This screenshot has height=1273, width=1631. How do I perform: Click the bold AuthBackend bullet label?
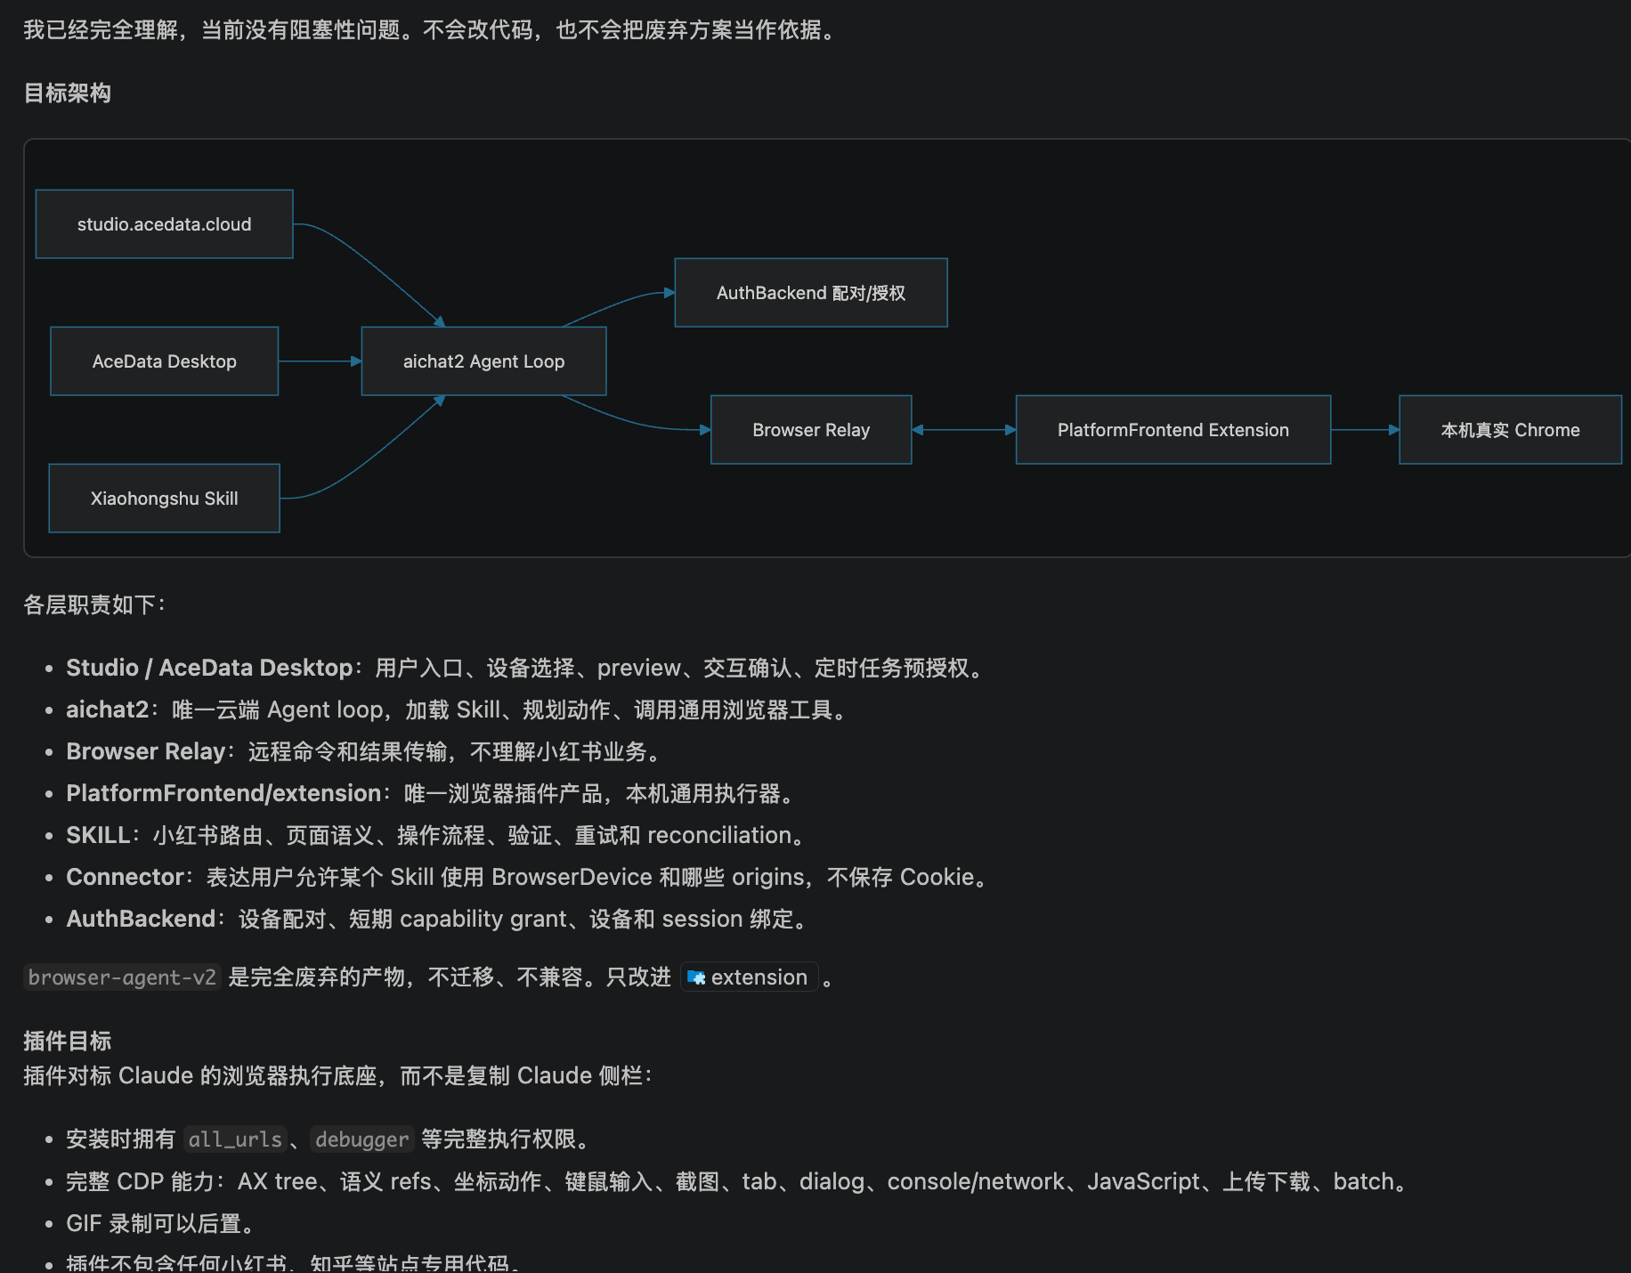click(x=141, y=919)
